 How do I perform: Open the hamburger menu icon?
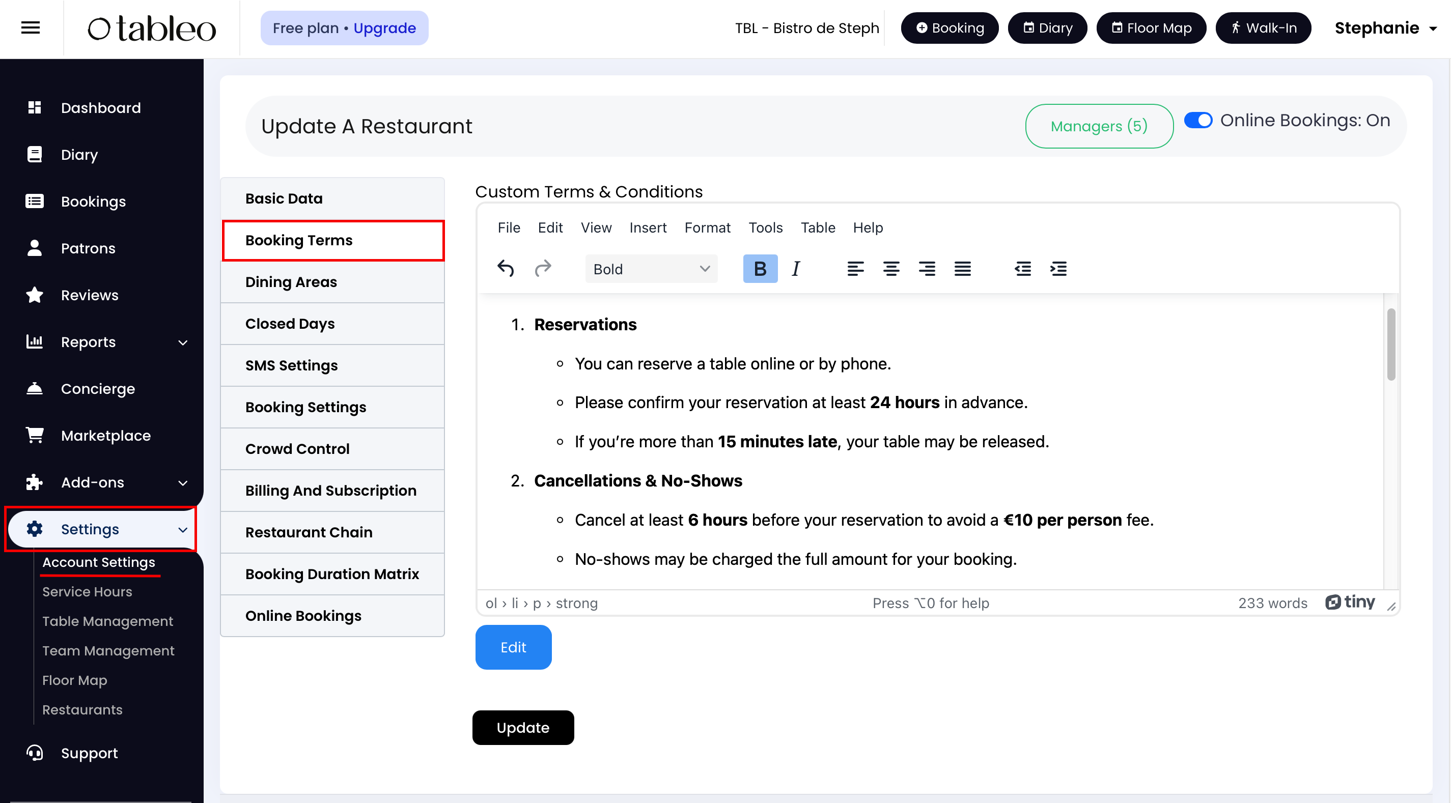pyautogui.click(x=31, y=27)
